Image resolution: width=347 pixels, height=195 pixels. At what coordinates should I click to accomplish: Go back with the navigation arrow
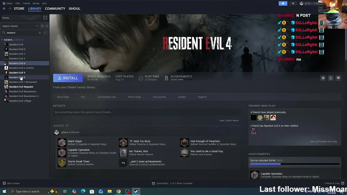pos(4,9)
